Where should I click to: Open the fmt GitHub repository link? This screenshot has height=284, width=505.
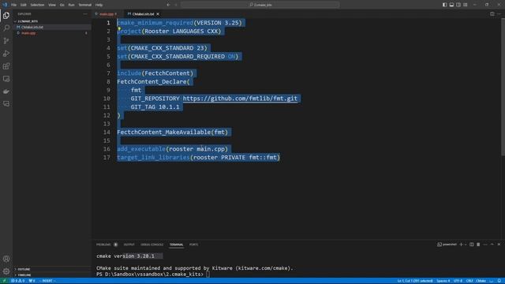click(x=240, y=98)
